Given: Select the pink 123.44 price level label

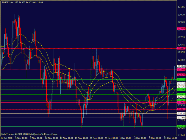Looking at the screenshot, I should (x=181, y=70).
